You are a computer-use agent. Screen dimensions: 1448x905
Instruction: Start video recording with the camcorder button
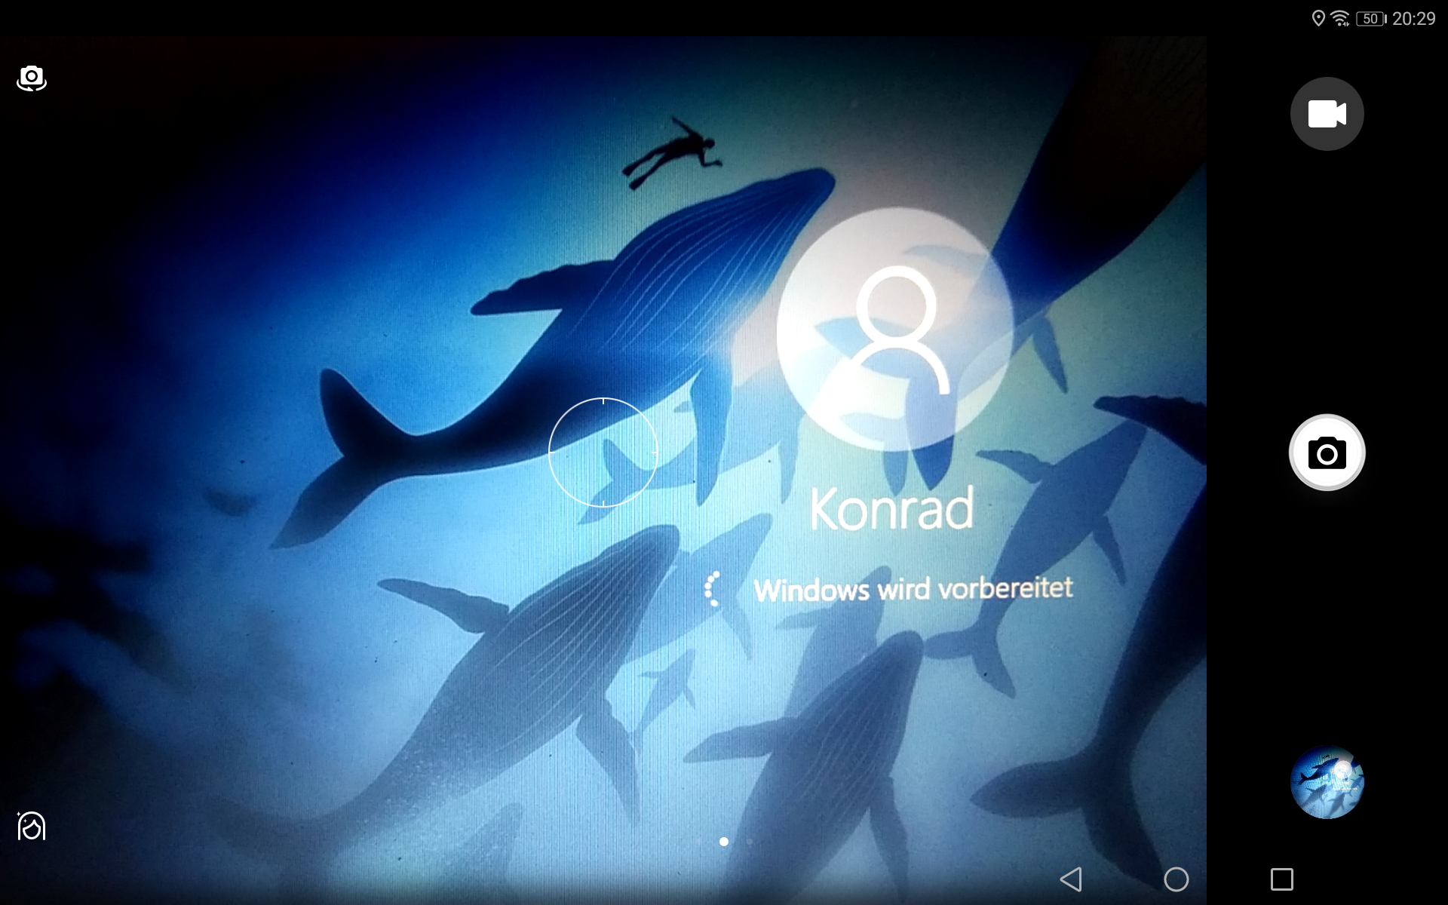click(x=1327, y=114)
